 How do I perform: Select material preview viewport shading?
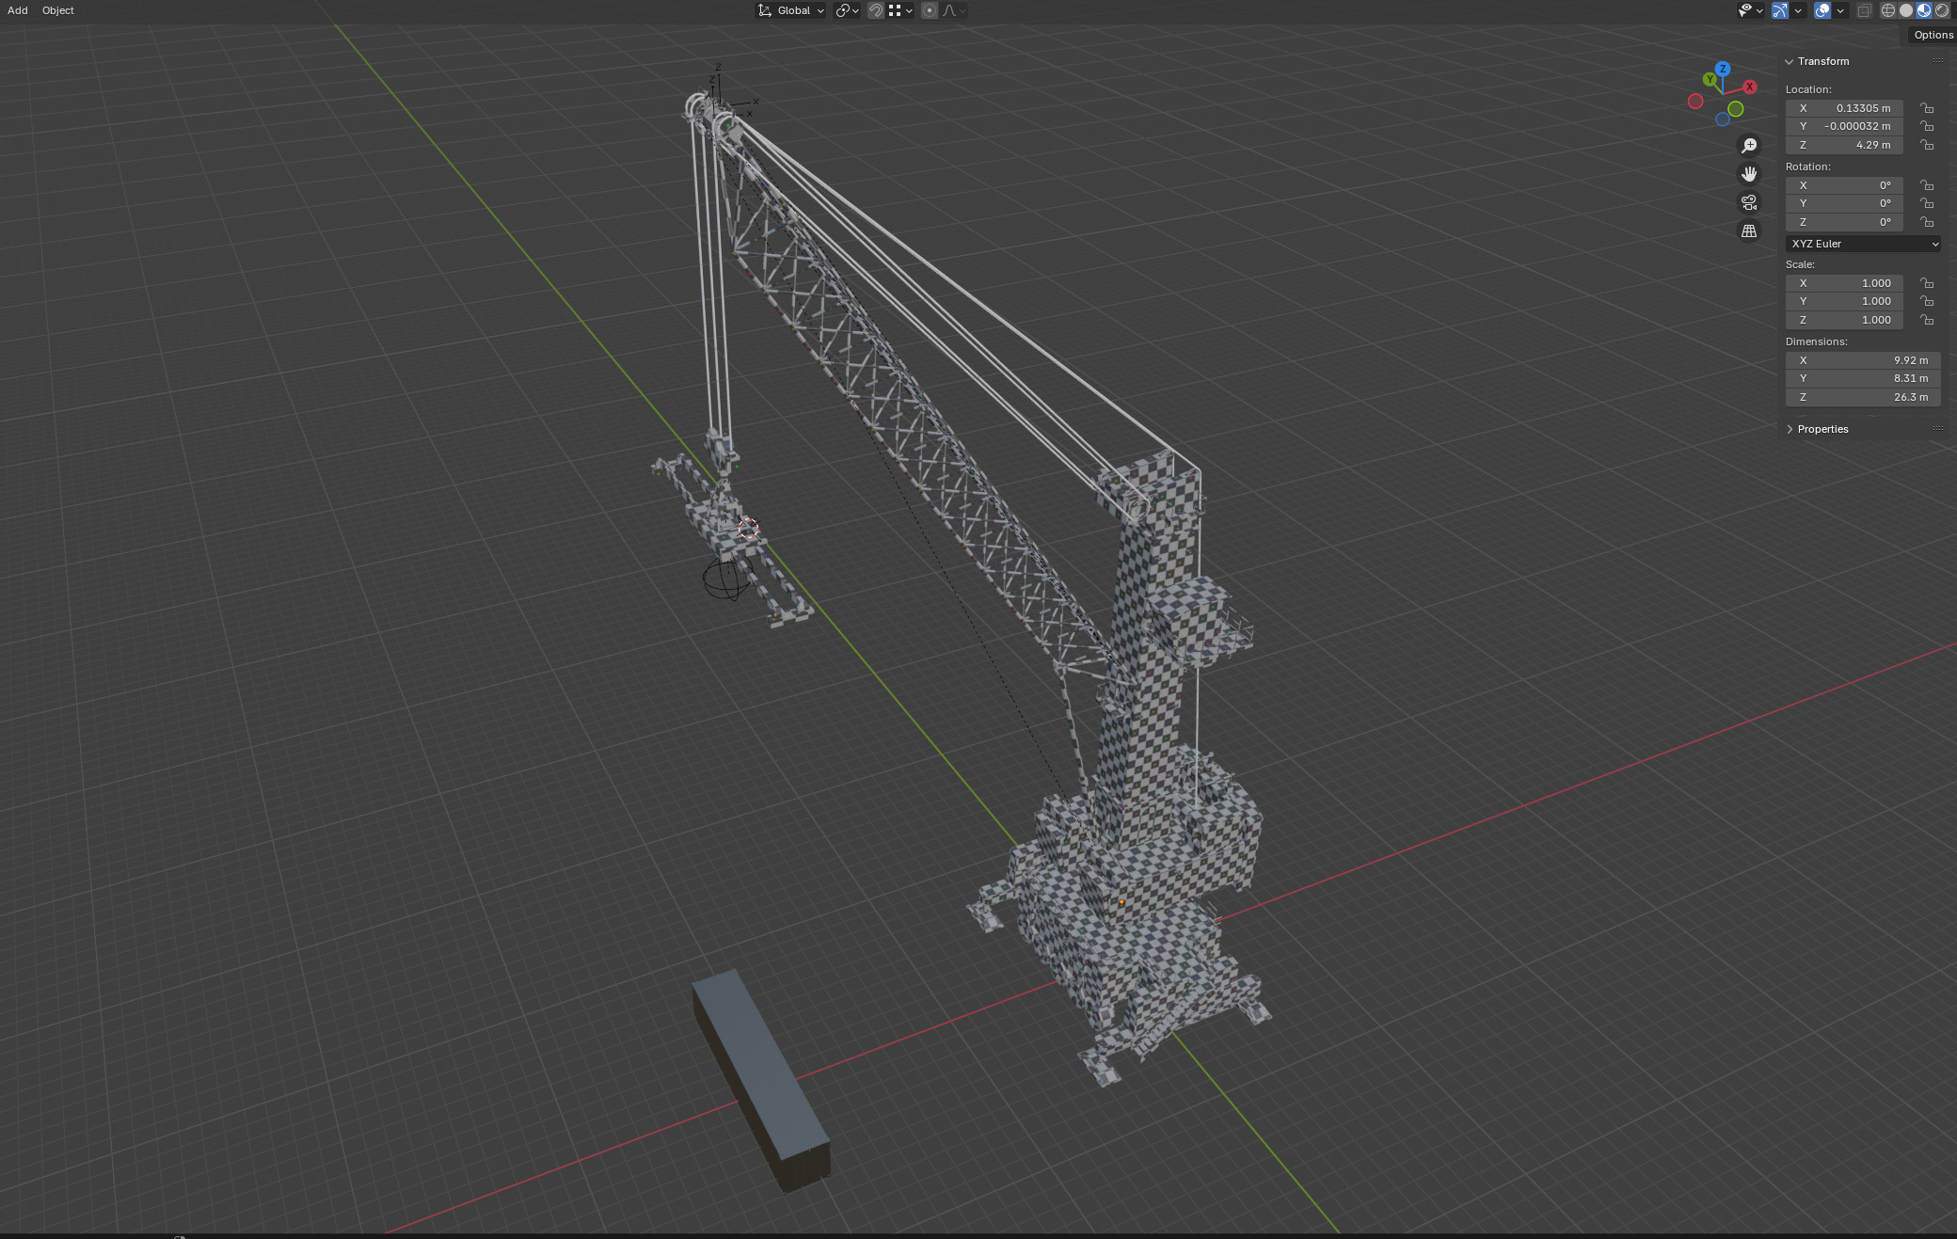(1924, 10)
